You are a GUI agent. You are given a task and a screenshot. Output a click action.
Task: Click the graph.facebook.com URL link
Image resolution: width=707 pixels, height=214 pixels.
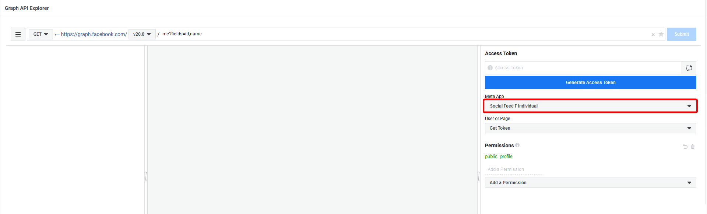pos(94,34)
